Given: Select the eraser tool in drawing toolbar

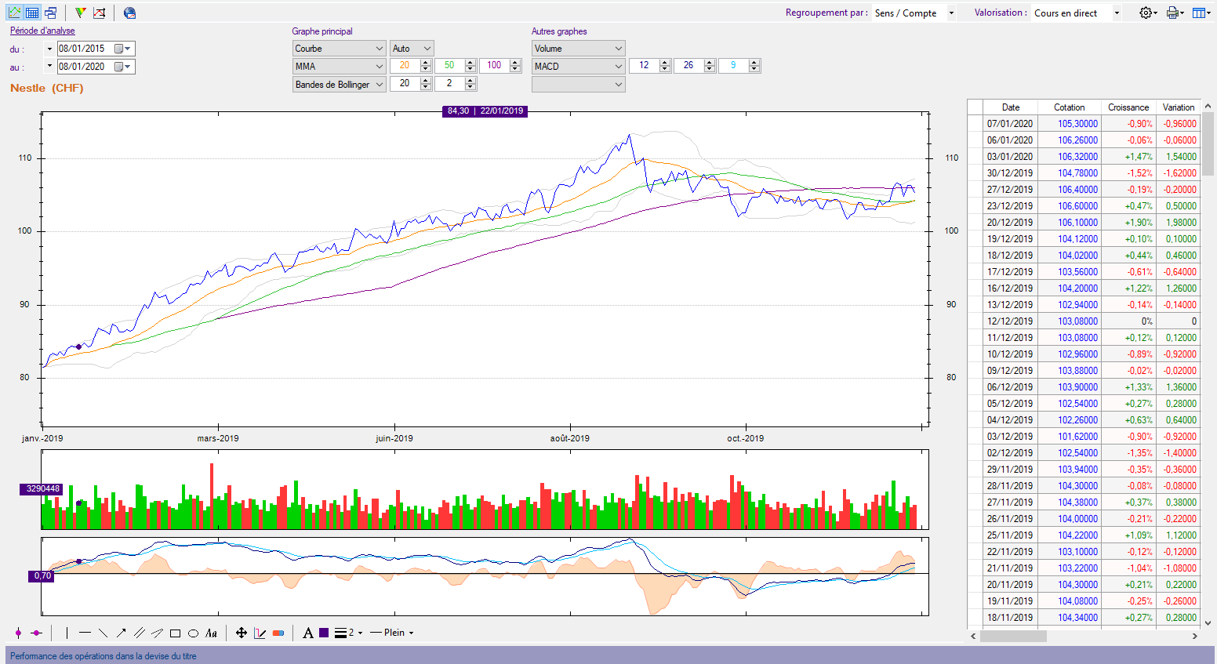Looking at the screenshot, I should point(278,633).
